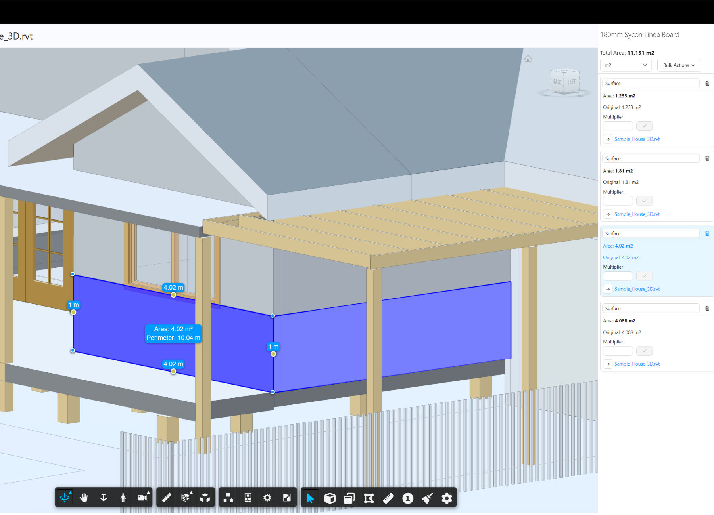Open the camera viewpoint tool
The height and width of the screenshot is (515, 714).
142,497
